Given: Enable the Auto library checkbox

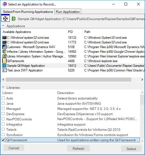Looking at the screenshot, I should (x=3, y=98).
